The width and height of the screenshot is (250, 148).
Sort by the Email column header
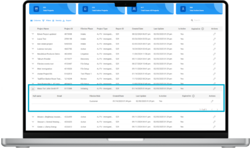tap(59, 96)
